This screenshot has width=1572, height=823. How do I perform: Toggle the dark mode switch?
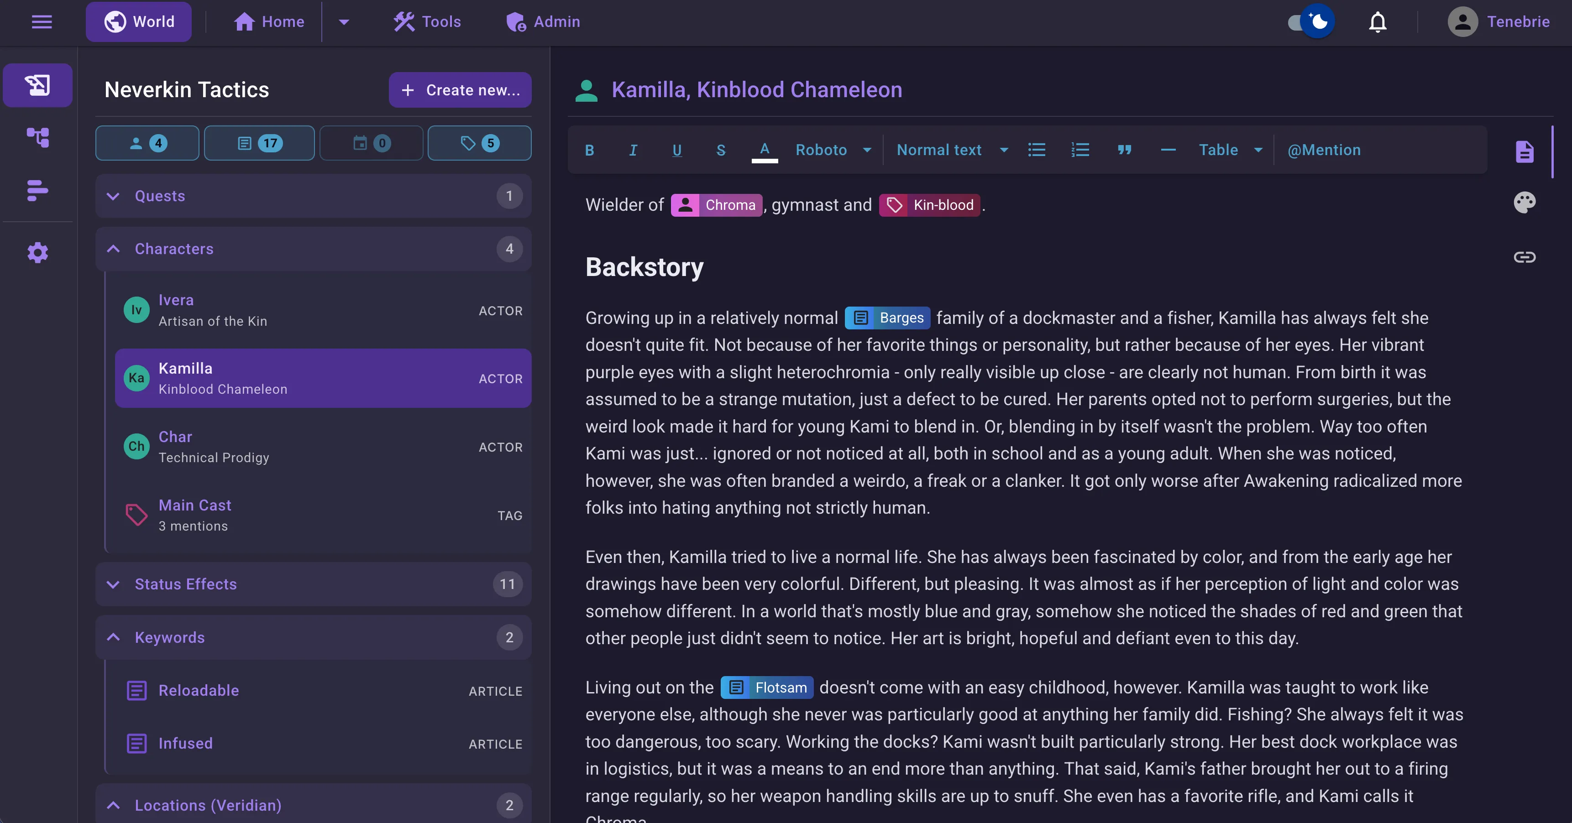click(x=1311, y=22)
